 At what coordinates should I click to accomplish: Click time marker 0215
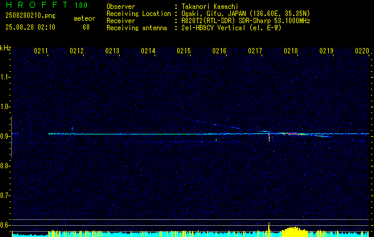184,51
